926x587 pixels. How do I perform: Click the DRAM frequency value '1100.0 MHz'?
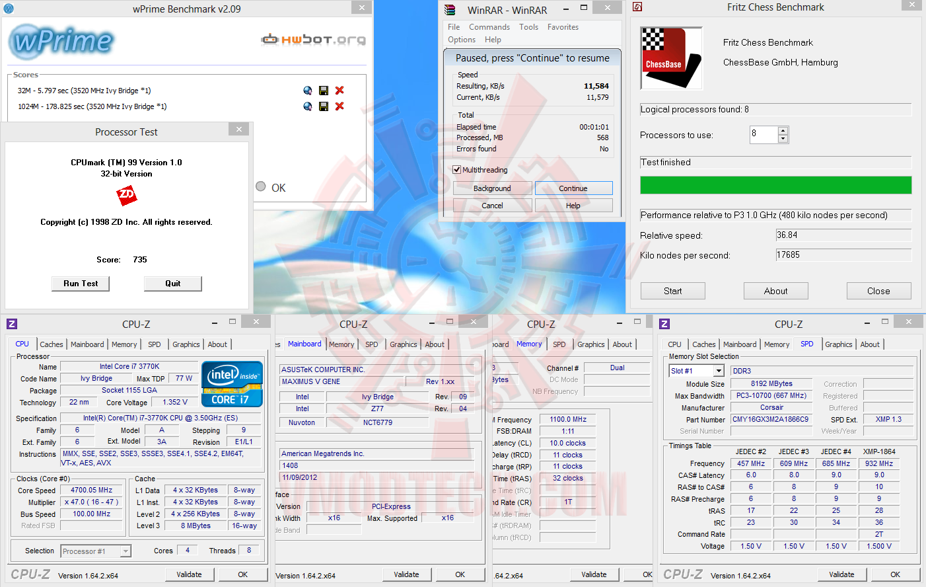(x=568, y=419)
